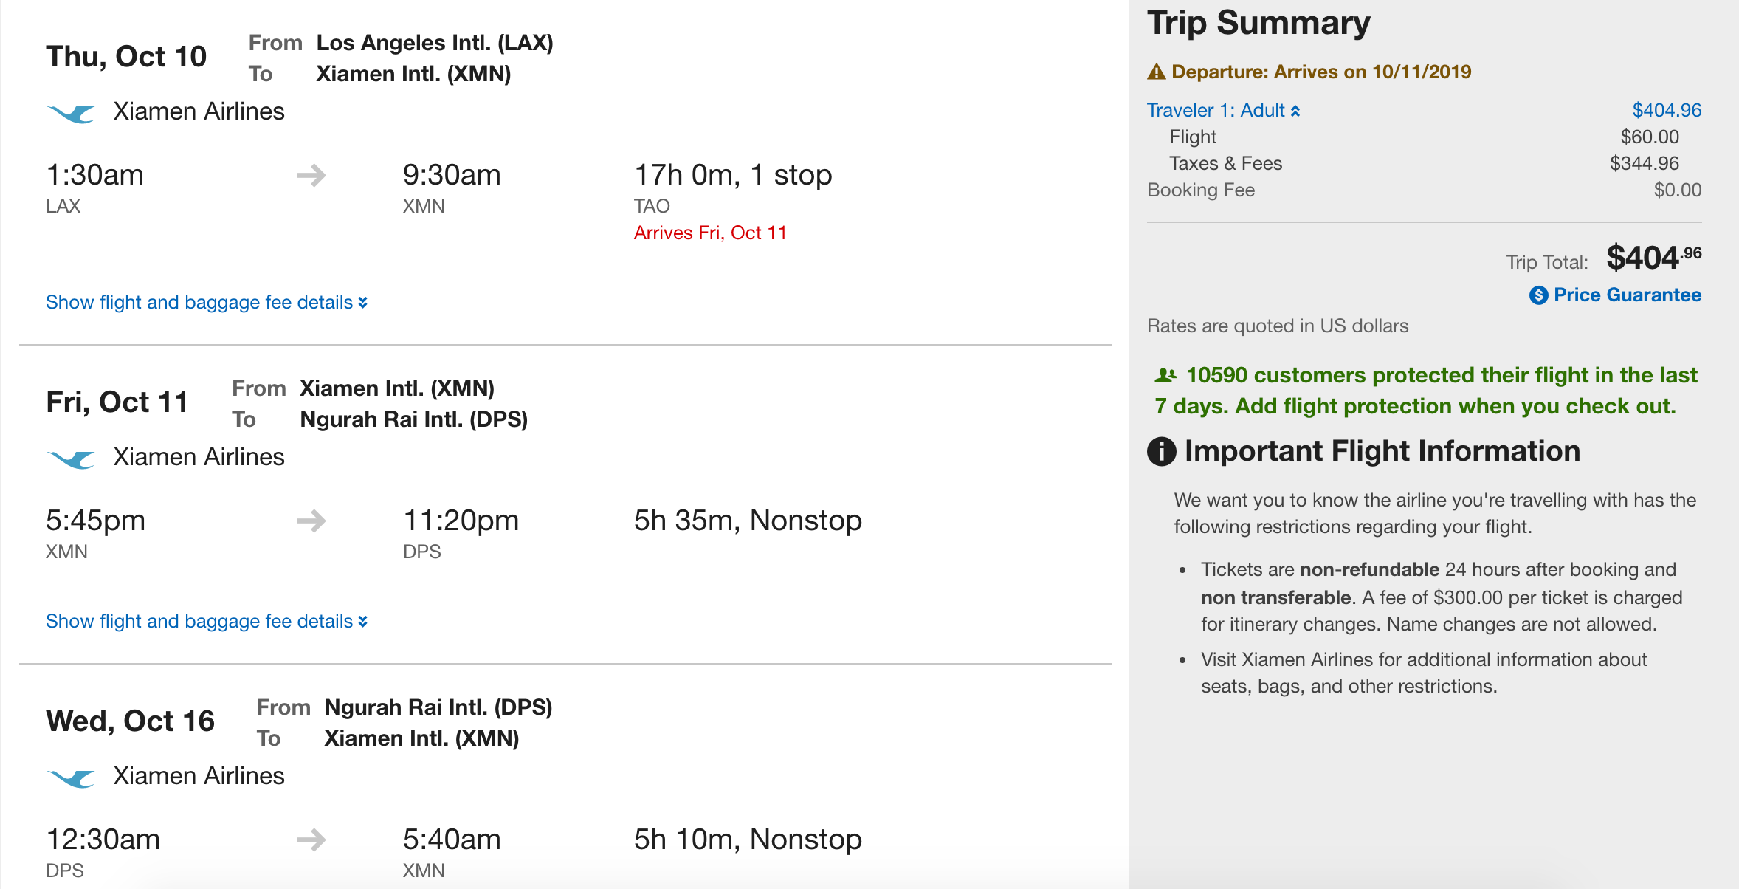Click the Price Guarantee dollar icon

click(x=1538, y=295)
